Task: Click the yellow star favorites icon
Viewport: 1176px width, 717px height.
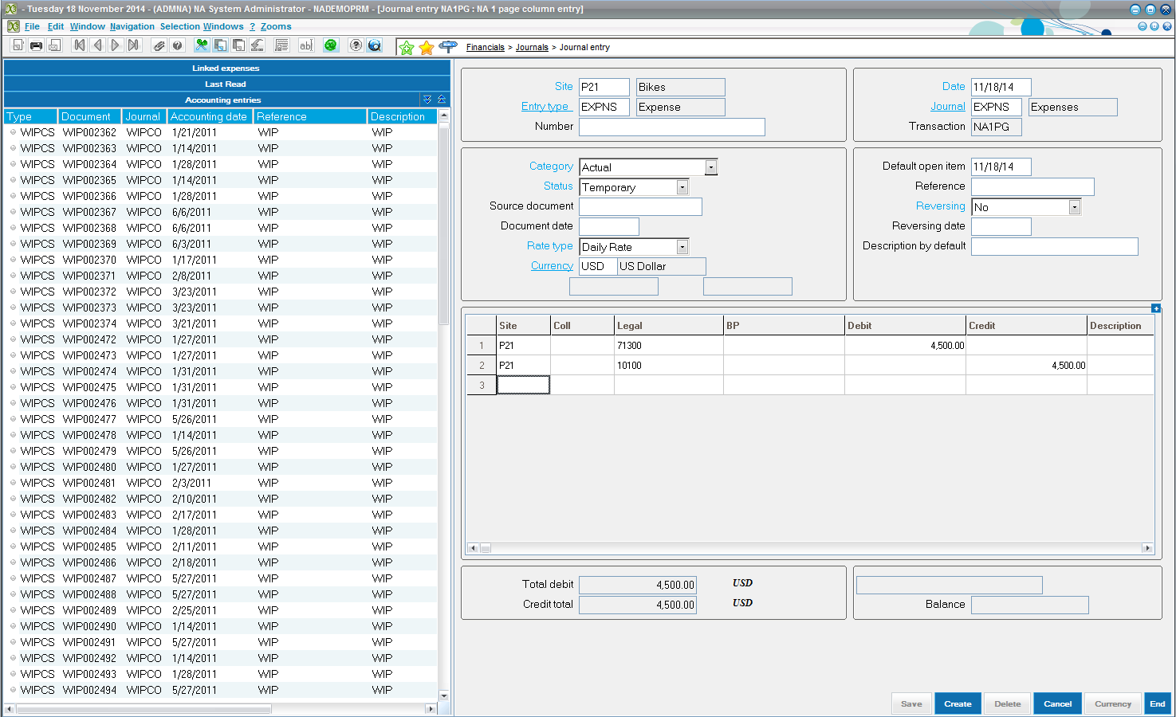Action: (x=427, y=48)
